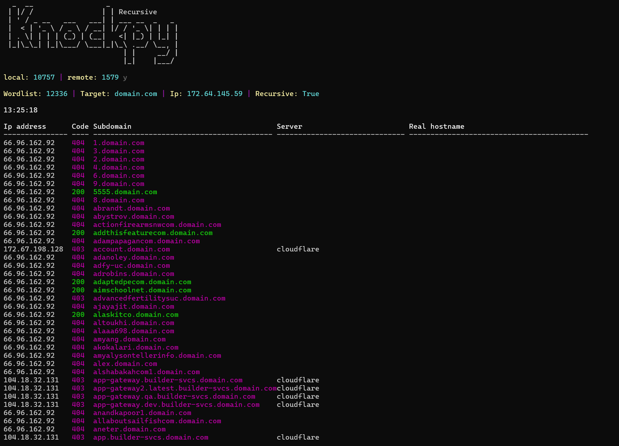Click the Code column header
The width and height of the screenshot is (619, 446).
click(80, 126)
